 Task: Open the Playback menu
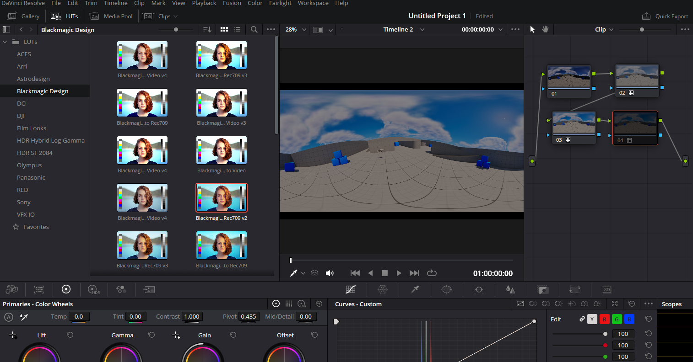point(204,3)
